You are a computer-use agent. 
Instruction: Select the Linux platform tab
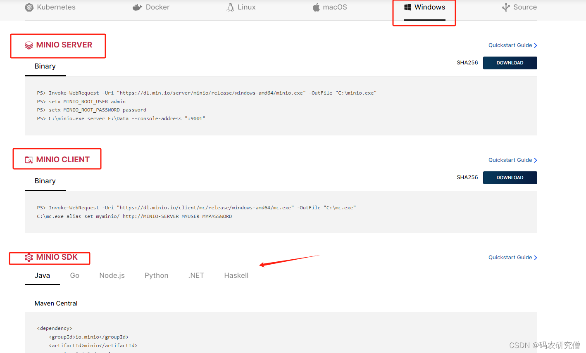coord(241,7)
